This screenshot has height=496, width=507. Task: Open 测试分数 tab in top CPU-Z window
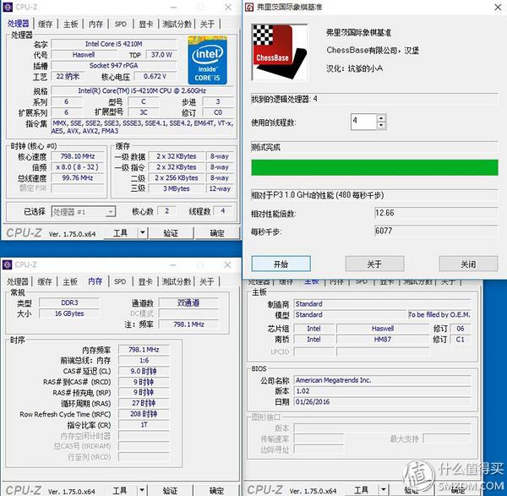coord(177,24)
